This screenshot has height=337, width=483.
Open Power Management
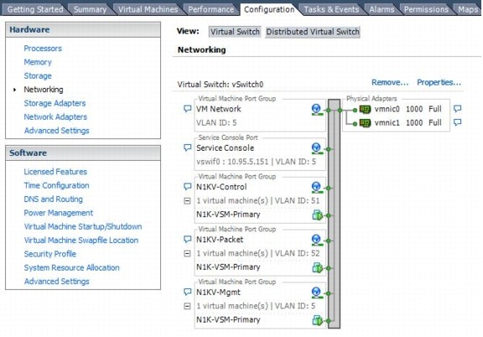[59, 213]
